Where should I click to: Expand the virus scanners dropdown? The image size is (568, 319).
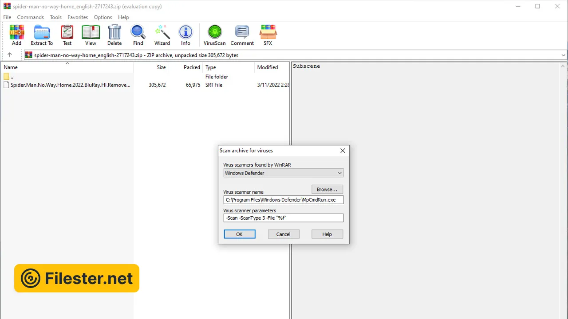pyautogui.click(x=339, y=173)
